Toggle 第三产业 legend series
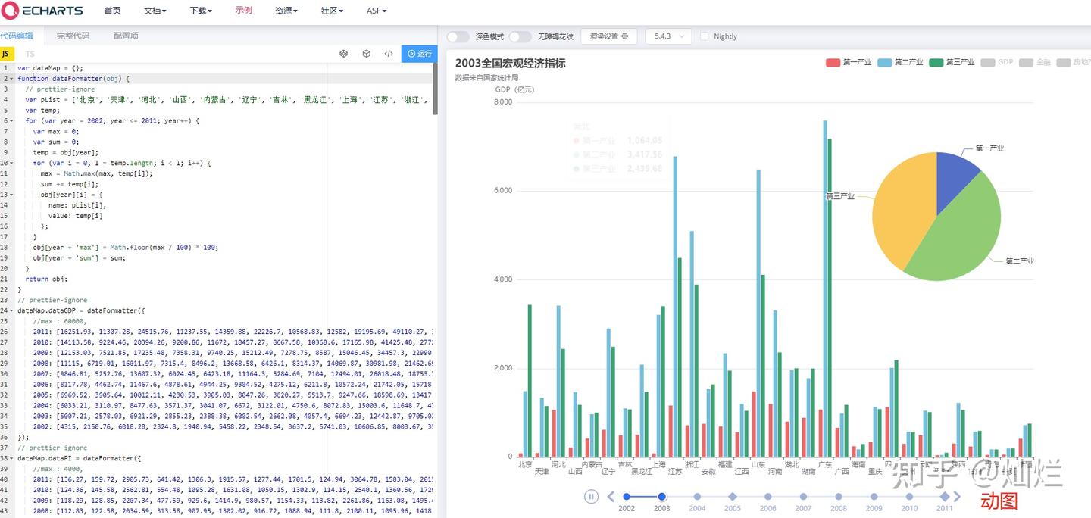This screenshot has width=1091, height=518. (x=952, y=62)
